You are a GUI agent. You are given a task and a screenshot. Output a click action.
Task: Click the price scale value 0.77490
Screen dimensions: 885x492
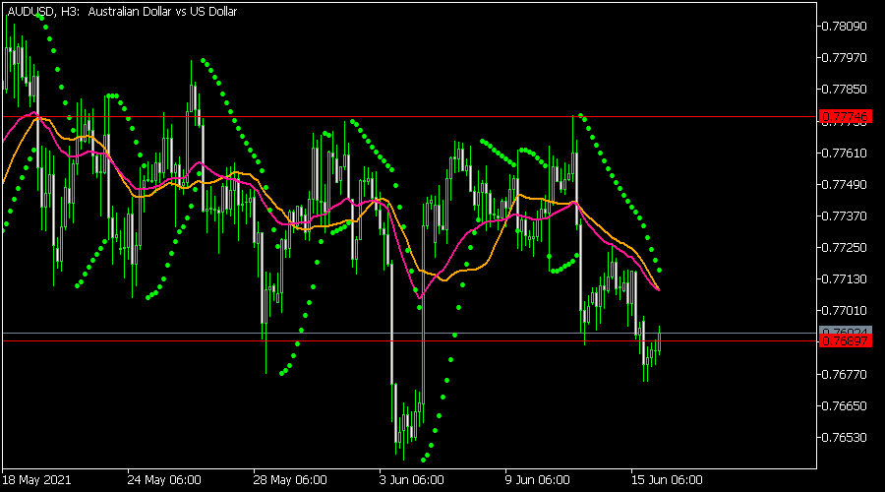click(x=844, y=185)
